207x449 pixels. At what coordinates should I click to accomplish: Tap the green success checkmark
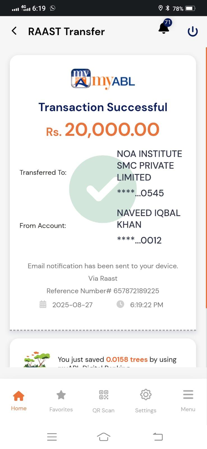tap(103, 189)
